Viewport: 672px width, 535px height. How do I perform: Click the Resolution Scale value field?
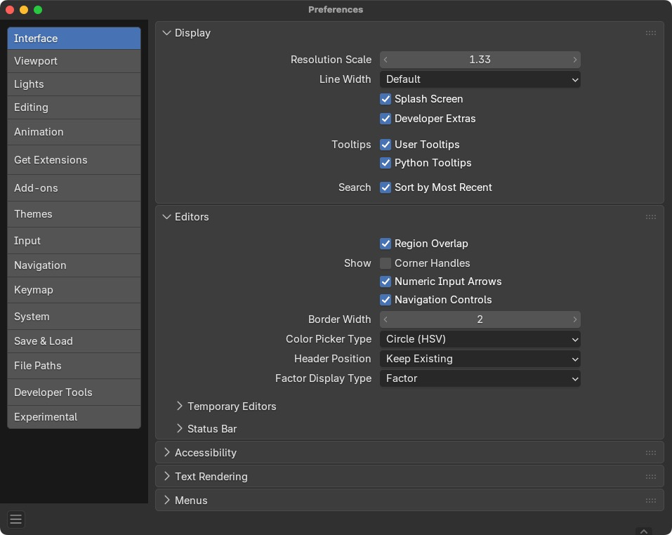point(480,60)
